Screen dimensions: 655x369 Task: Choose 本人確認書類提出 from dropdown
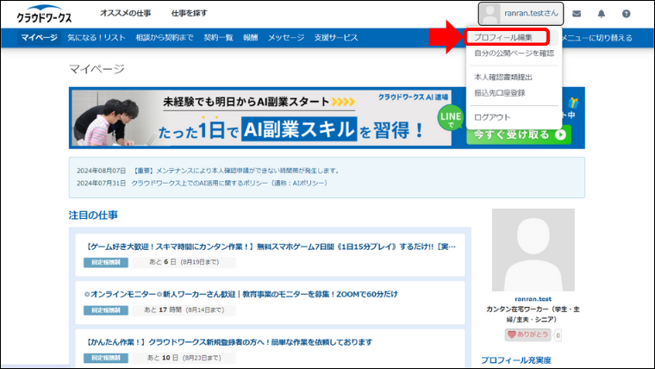coord(503,78)
